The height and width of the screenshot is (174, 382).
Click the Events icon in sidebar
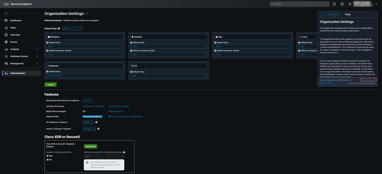[x=6, y=42]
